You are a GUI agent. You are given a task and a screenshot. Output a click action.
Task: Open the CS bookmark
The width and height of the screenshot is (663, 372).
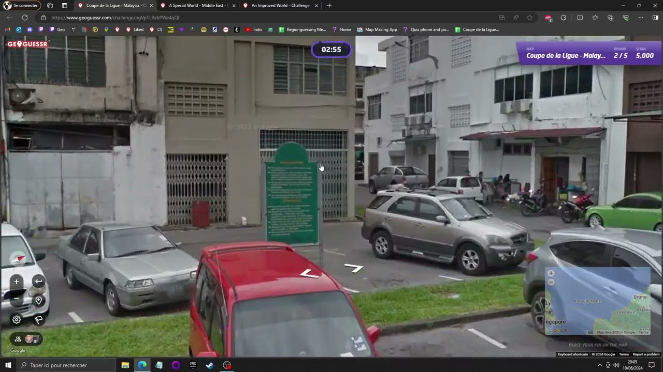[x=155, y=29]
